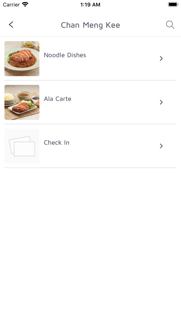
Task: Click the divider line below Noodle Dishes row
Action: click(x=90, y=80)
